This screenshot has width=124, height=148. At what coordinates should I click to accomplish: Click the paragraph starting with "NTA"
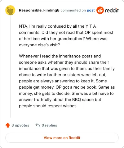pyautogui.click(x=66, y=35)
